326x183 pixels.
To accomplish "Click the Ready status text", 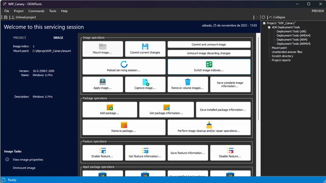I will [x=12, y=180].
